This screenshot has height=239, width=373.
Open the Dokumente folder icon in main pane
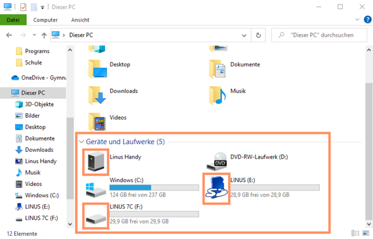(x=217, y=69)
